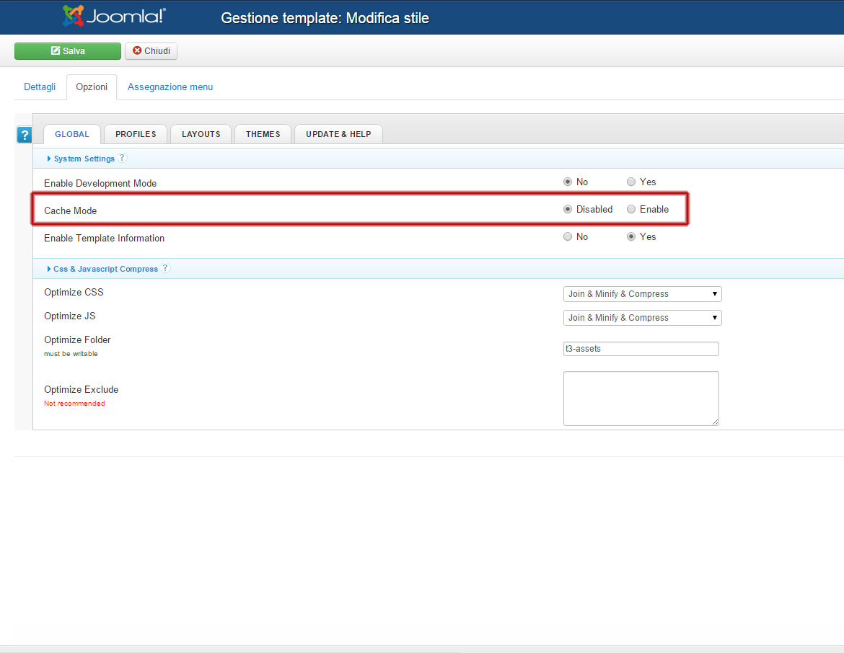
Task: Click the Optimize Folder text field
Action: pyautogui.click(x=641, y=349)
